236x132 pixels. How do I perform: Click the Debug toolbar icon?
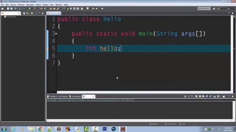click(24, 9)
